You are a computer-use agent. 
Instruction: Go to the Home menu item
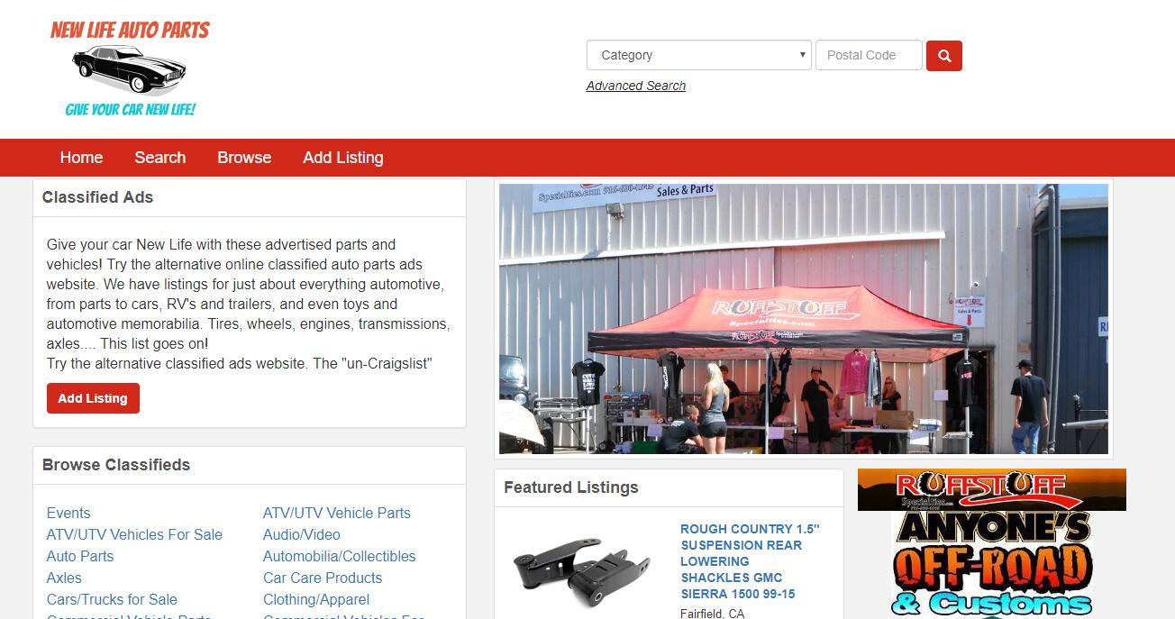81,158
